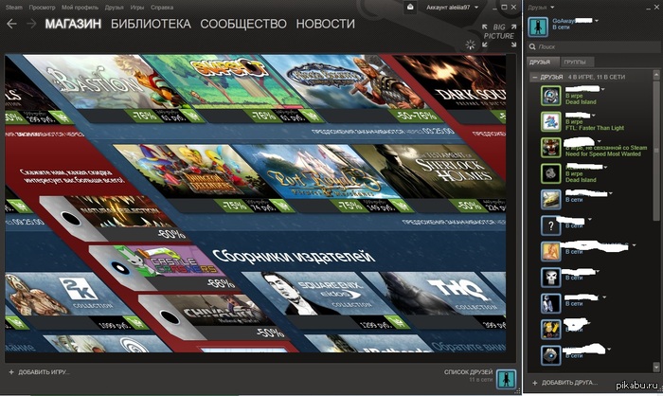The width and height of the screenshot is (663, 396).
Task: Click own avatar in friends window header
Action: click(x=538, y=27)
